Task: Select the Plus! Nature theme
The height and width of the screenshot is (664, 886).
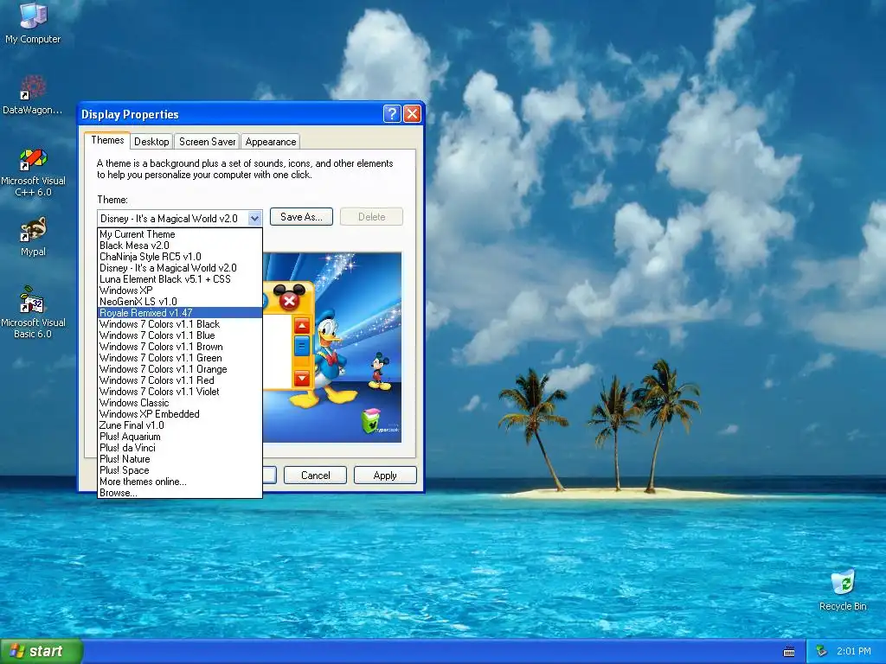Action: (180, 459)
